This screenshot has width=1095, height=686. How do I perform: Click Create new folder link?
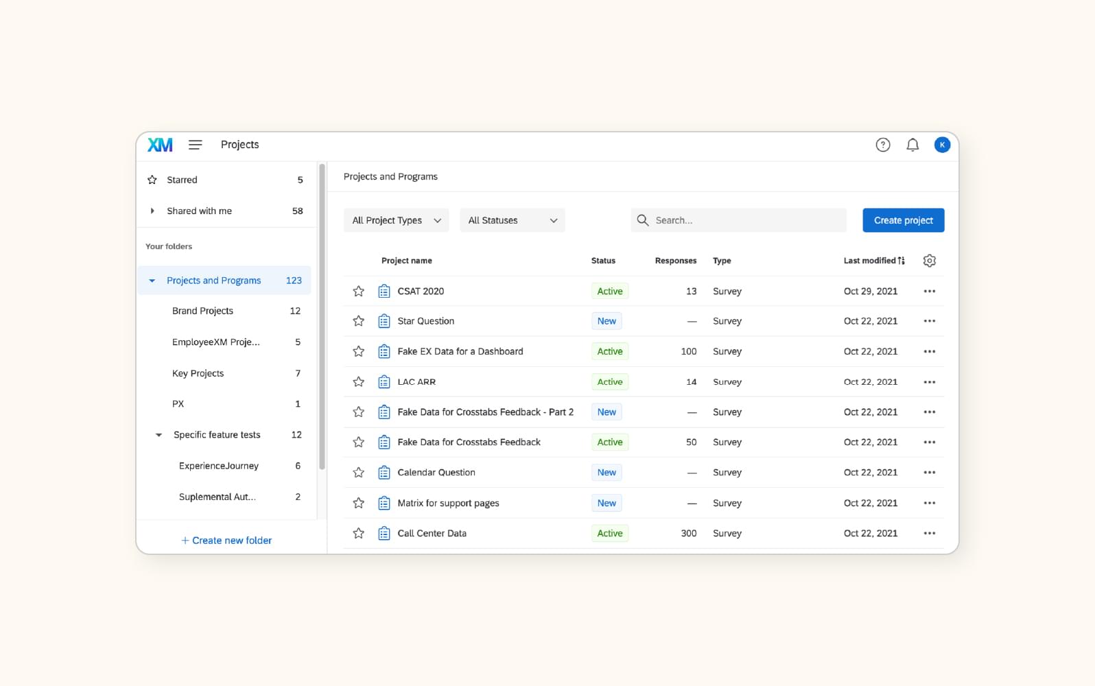[x=226, y=541]
